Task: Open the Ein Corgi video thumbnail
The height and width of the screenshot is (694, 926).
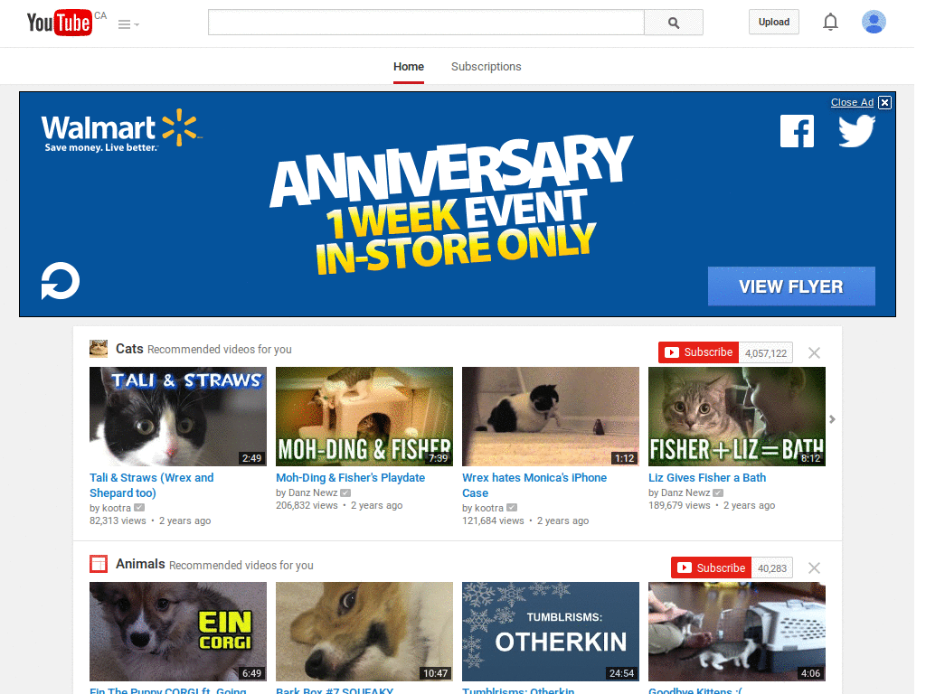Action: [178, 632]
